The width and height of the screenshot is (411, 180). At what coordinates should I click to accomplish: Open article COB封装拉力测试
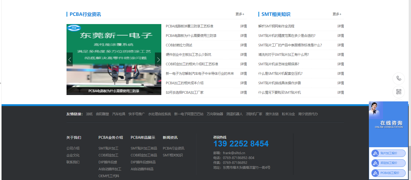click(179, 45)
